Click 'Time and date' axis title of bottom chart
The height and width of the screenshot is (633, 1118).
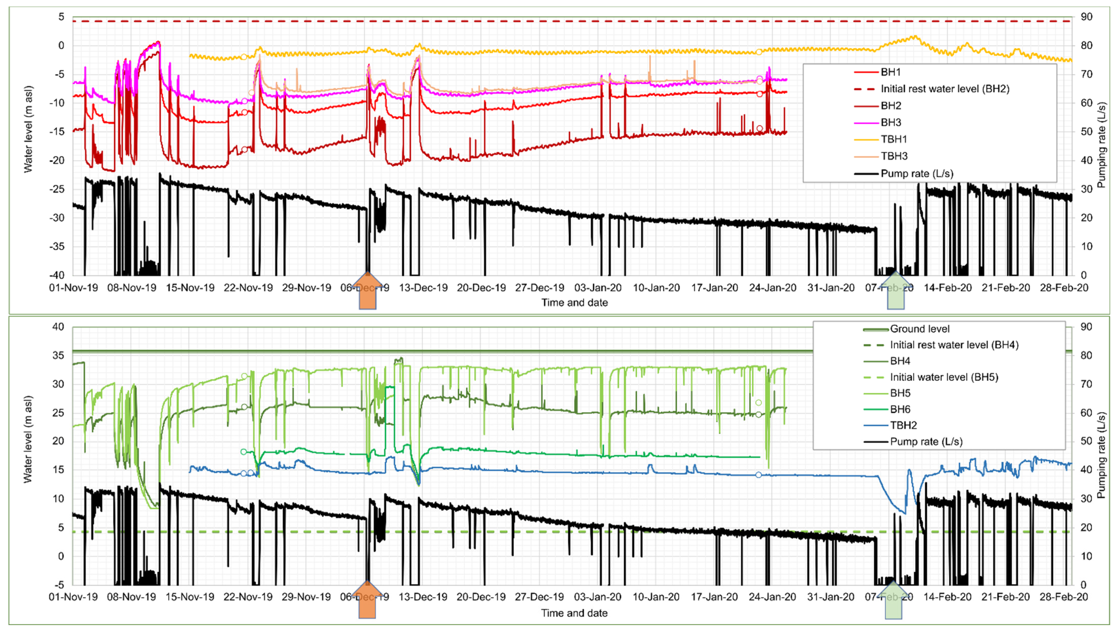(x=574, y=613)
